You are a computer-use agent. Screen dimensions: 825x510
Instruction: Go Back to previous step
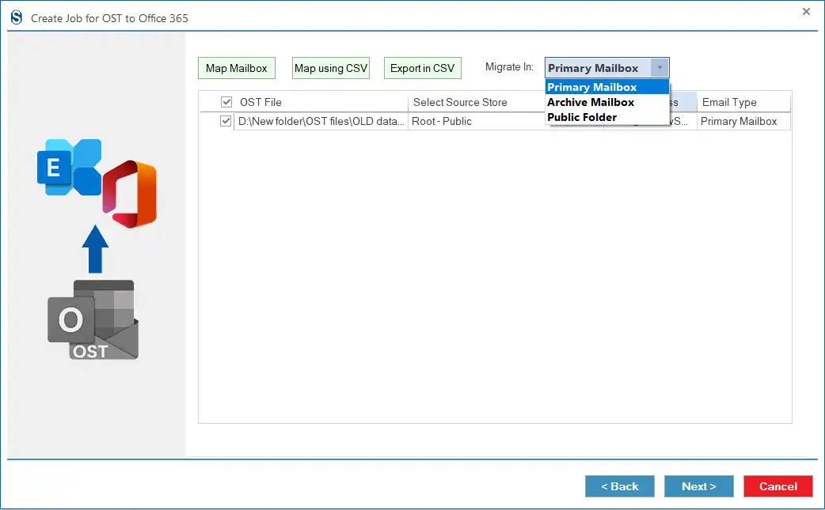620,486
